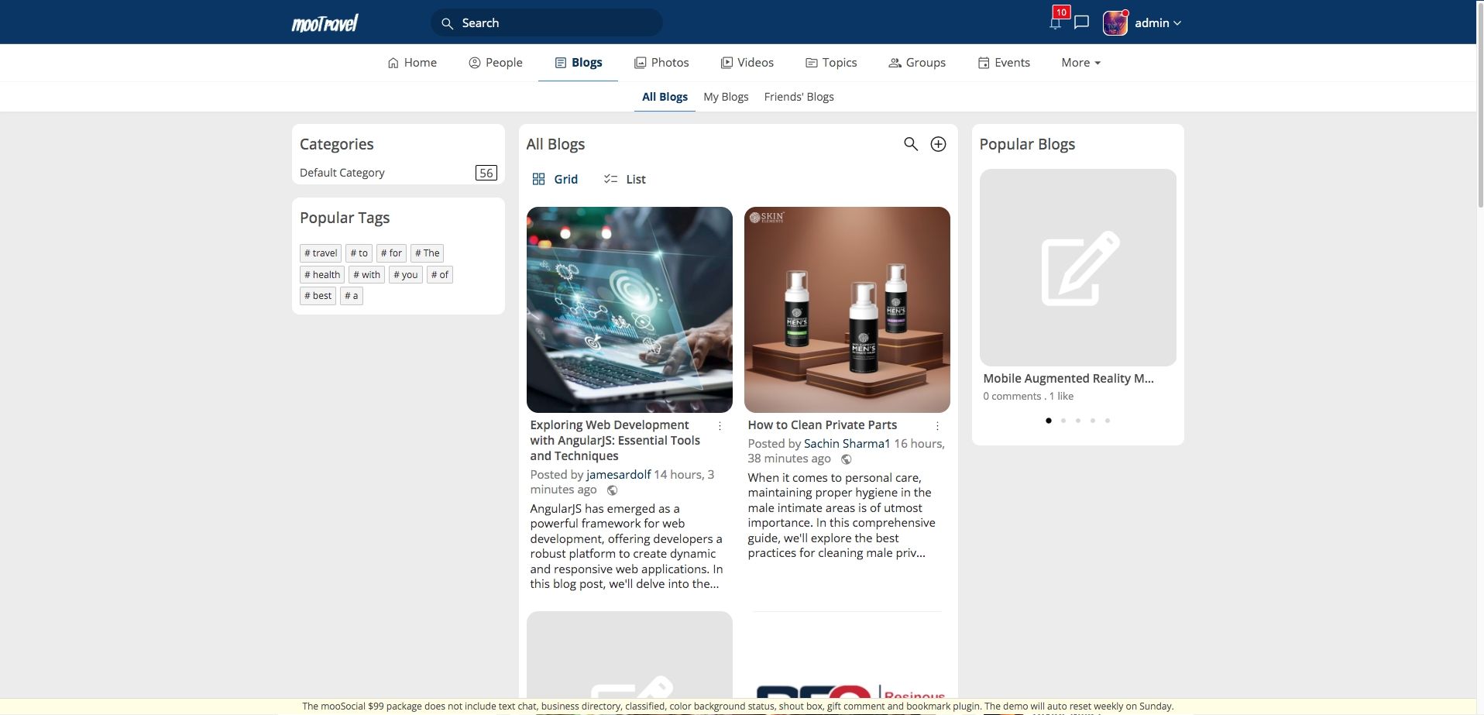The image size is (1484, 715).
Task: Open the Photos section
Action: coord(661,63)
